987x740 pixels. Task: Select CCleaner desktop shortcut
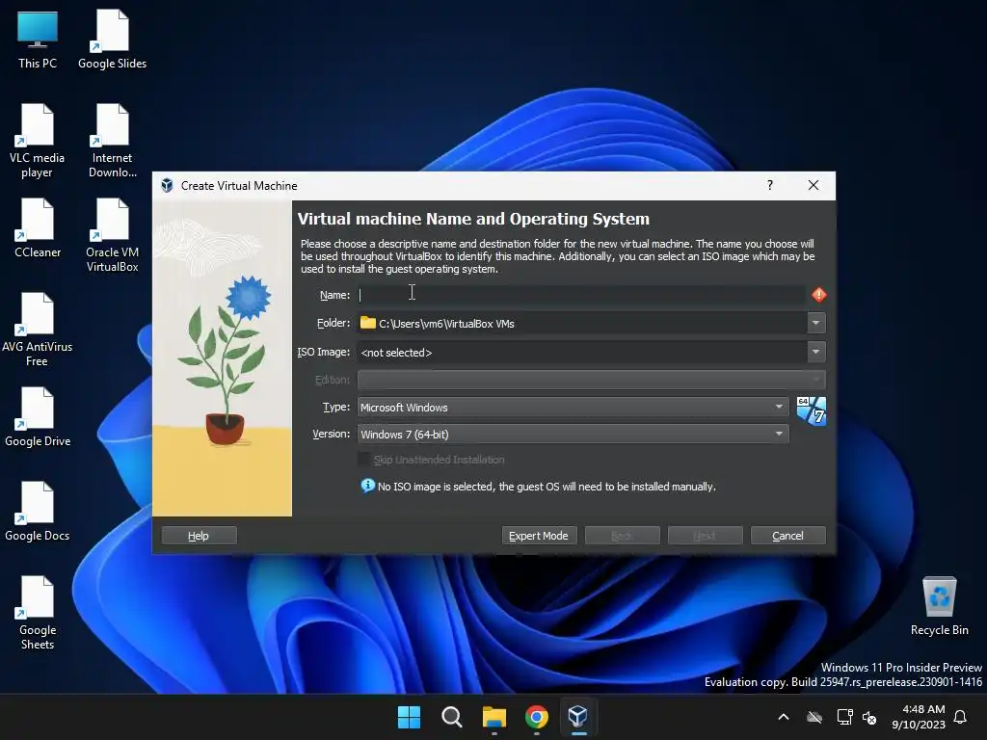pyautogui.click(x=38, y=228)
